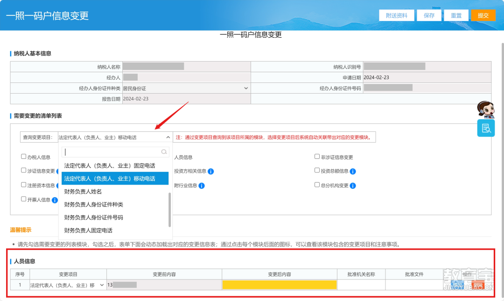This screenshot has height=301, width=504.
Task: Click the 批准机关名称 cell in row 1
Action: (361, 285)
